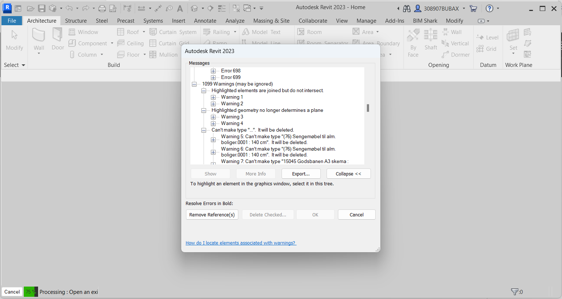Click the Print icon in the toolbar

pyautogui.click(x=102, y=8)
